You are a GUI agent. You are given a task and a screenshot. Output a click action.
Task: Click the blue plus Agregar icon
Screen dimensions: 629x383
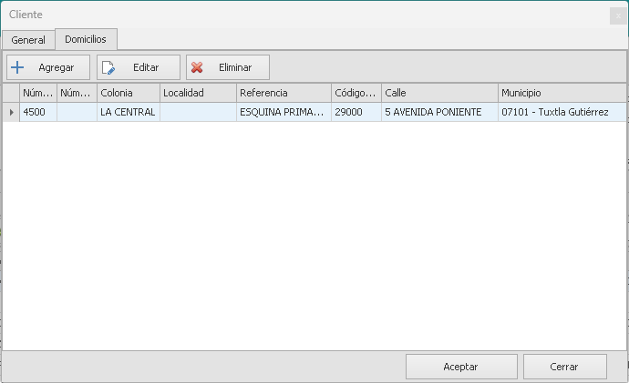click(17, 67)
